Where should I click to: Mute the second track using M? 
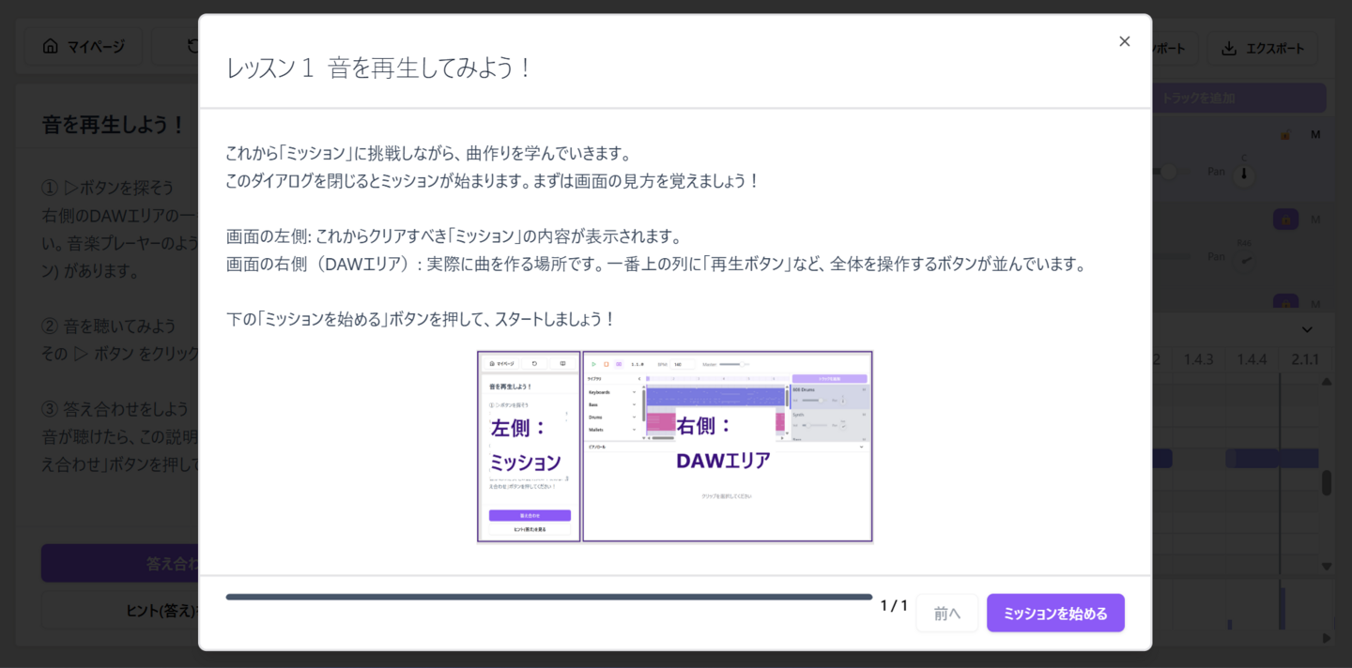tap(1315, 220)
